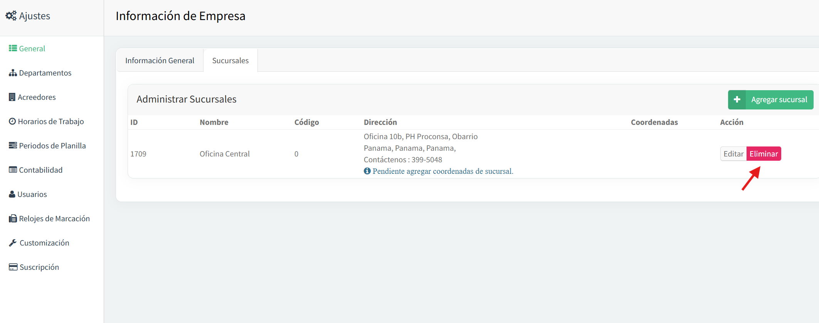Open Relojes de Marcación device icon
Screen dimensions: 819x323
coord(13,219)
